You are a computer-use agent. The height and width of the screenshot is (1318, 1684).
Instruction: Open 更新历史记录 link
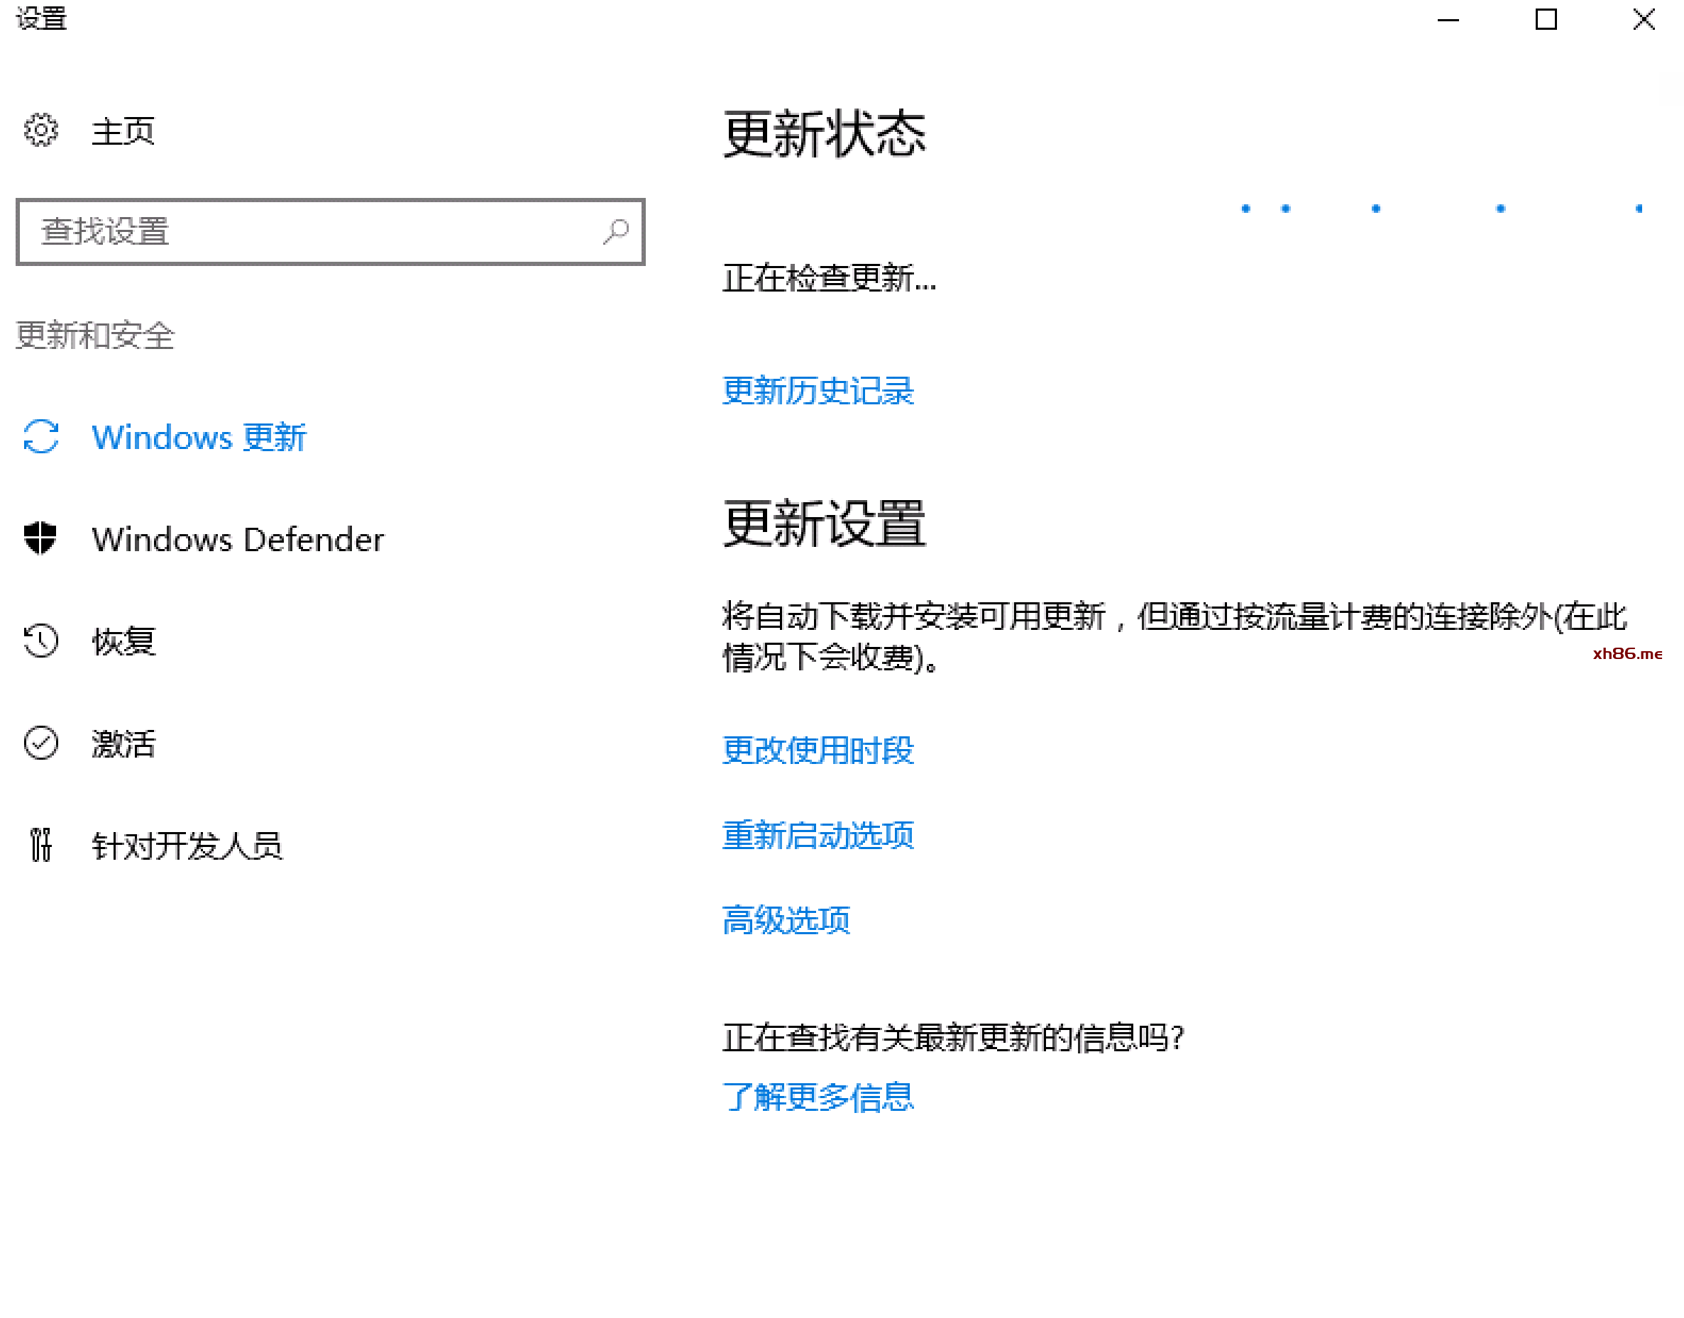pos(818,390)
